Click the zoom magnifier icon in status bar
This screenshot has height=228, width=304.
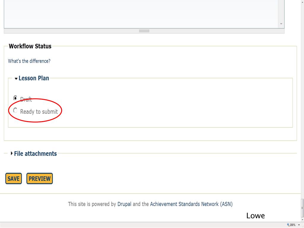[x=288, y=225]
